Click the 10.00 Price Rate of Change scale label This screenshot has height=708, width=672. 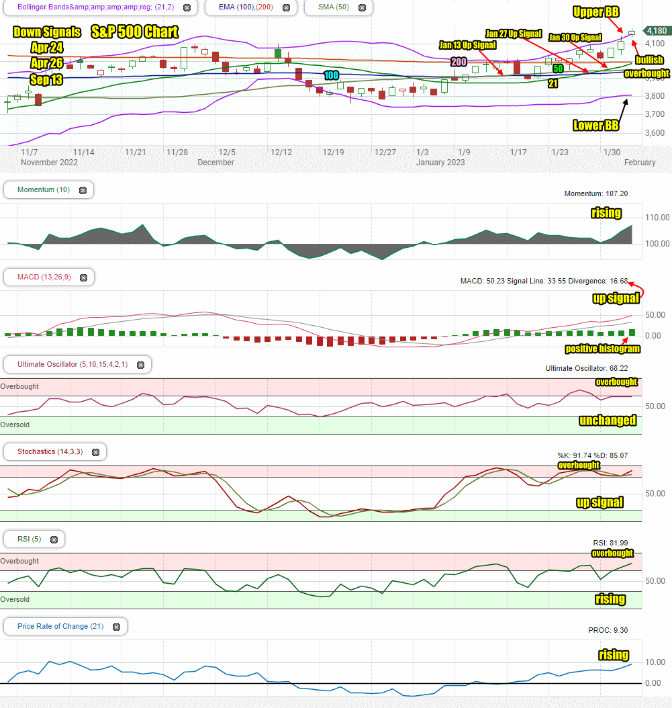(655, 662)
